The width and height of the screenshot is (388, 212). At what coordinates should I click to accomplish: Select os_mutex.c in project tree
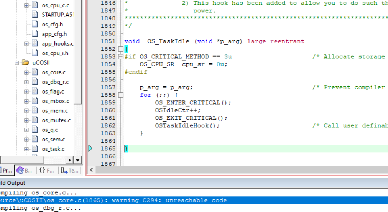click(56, 120)
